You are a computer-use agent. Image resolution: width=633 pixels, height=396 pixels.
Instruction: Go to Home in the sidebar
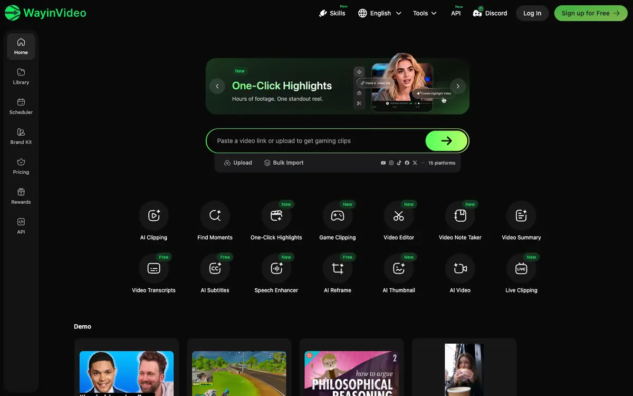[21, 46]
